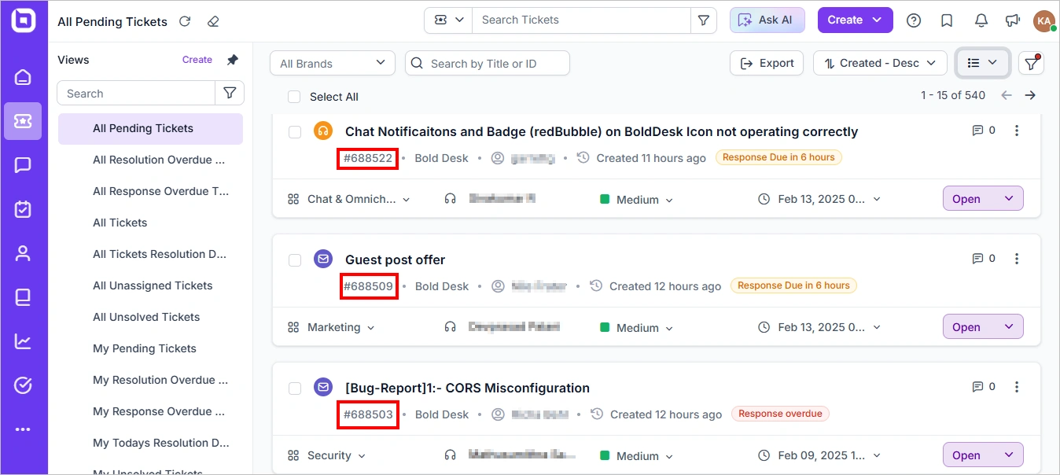Change status Open on Chat Notificaitons ticket

[983, 199]
